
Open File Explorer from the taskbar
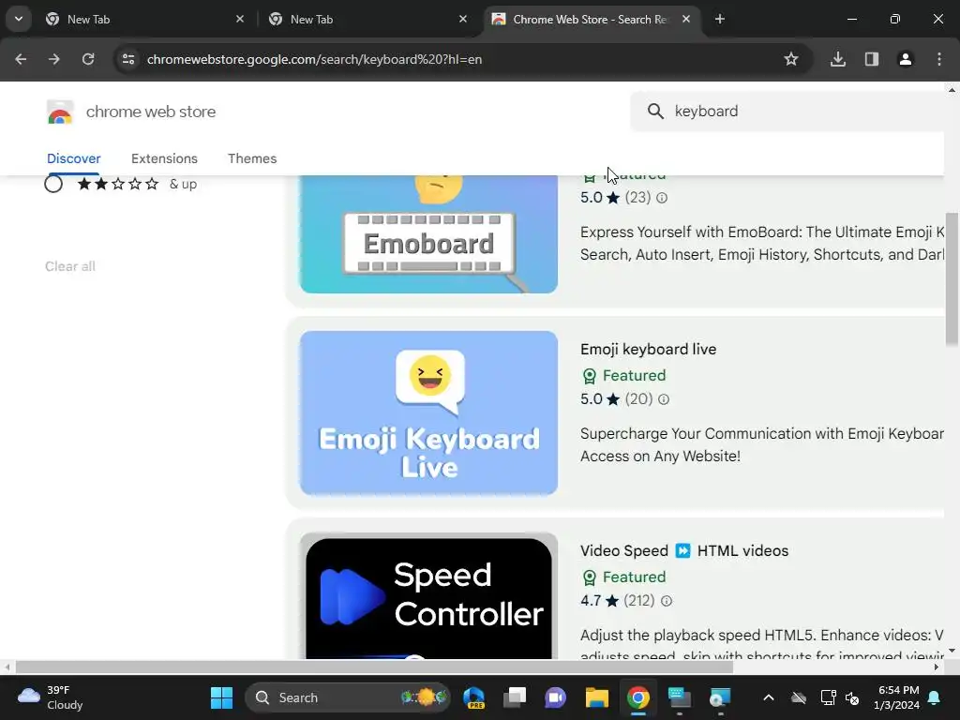pyautogui.click(x=596, y=697)
